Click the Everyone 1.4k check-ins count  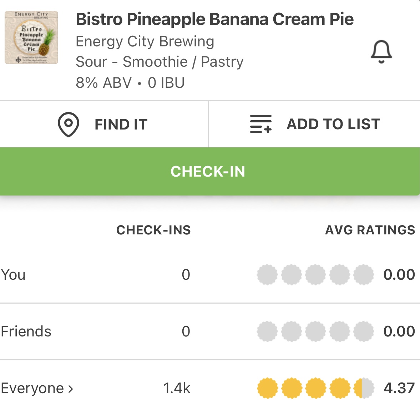coord(177,388)
